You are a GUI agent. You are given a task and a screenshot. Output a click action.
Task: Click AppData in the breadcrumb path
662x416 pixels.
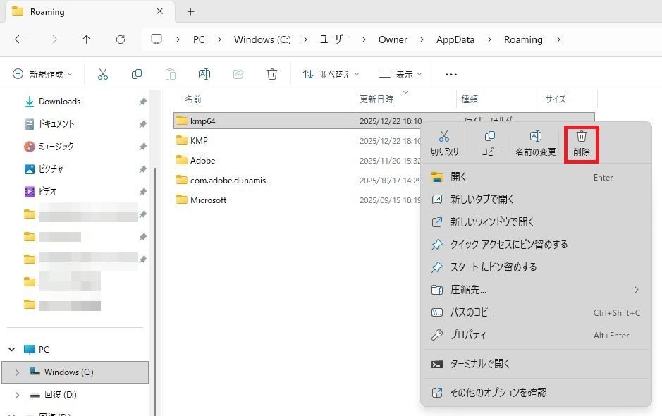coord(455,39)
